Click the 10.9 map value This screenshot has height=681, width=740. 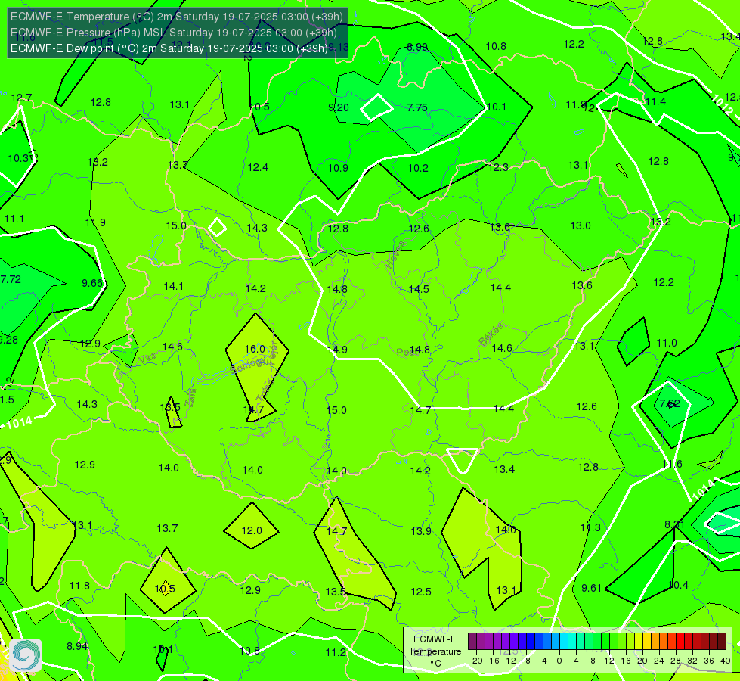pos(338,168)
